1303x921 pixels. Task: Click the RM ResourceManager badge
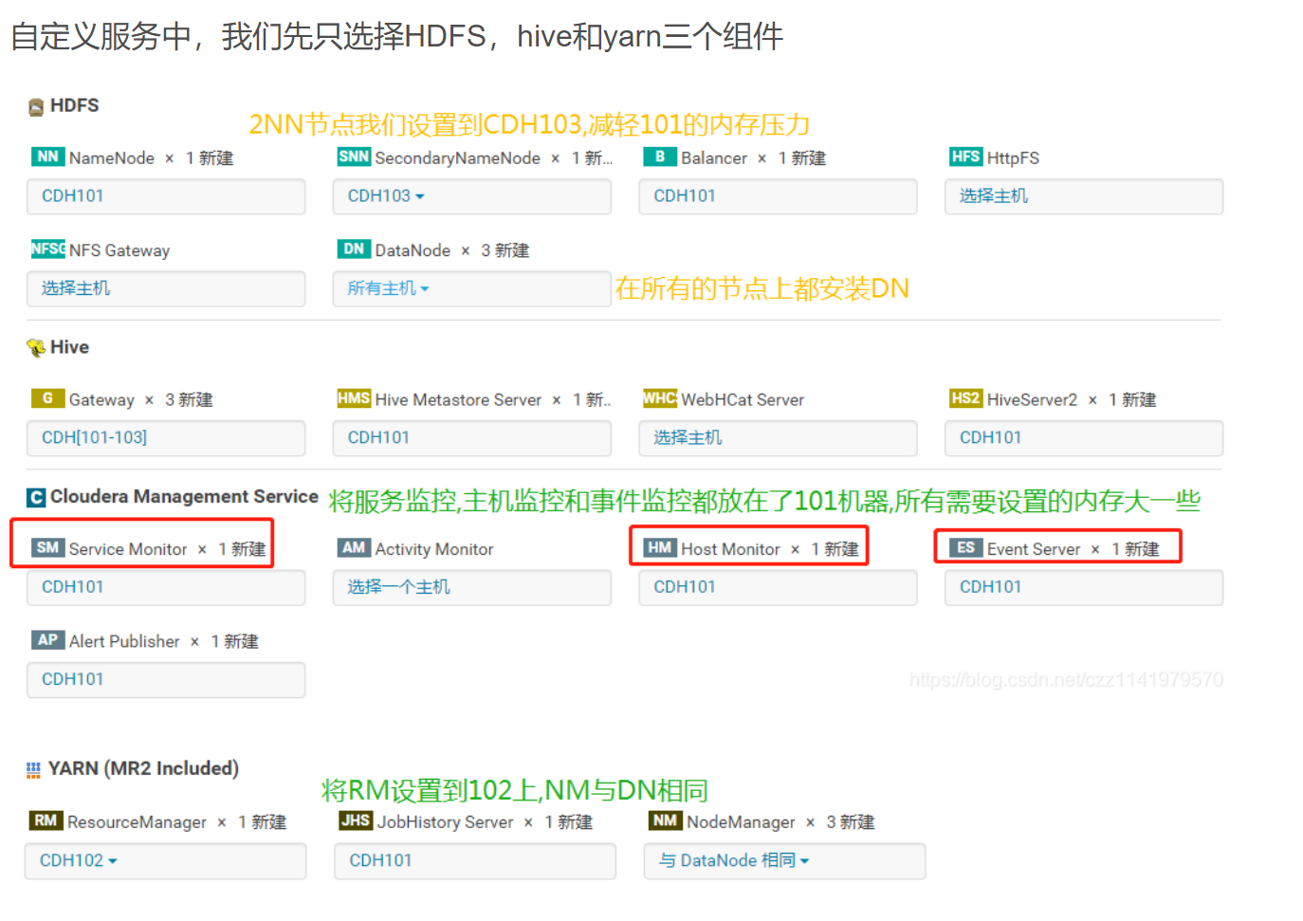tap(46, 820)
